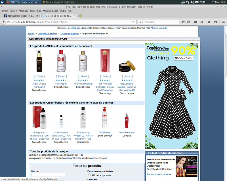Viewport: 227px width, 181px height.
Task: Open the '134 avis' reviews badge
Action: pyautogui.click(x=62, y=76)
